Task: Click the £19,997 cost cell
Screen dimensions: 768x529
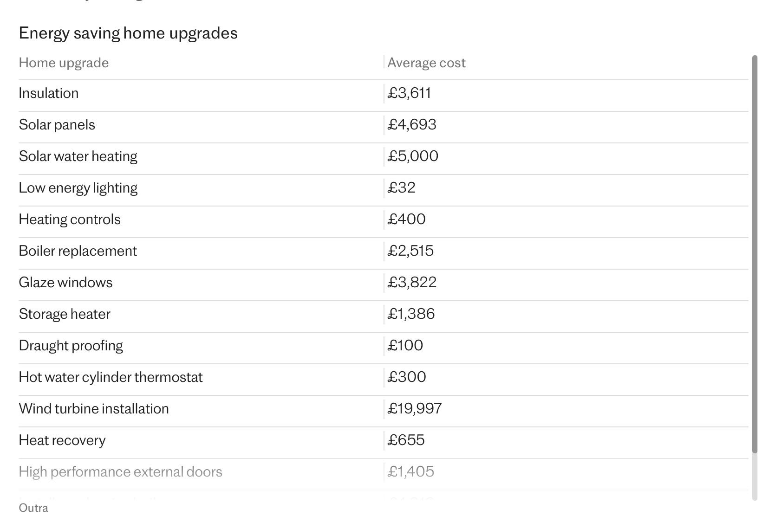Action: coord(415,408)
